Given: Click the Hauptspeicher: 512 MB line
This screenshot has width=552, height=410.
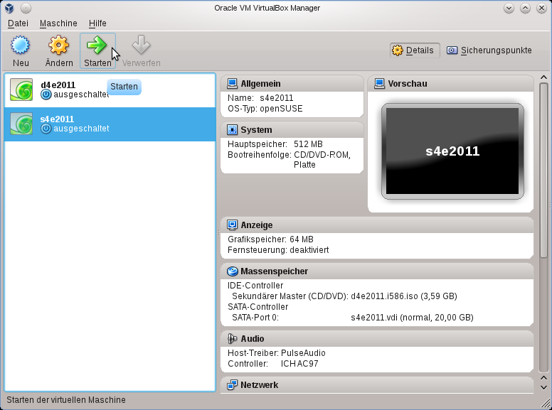Looking at the screenshot, I should [275, 144].
